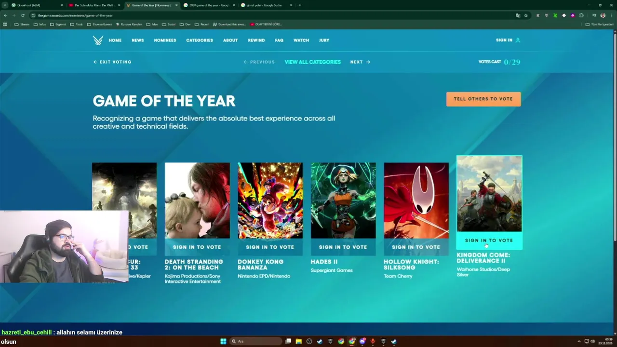Bookmark this page with the star icon
617x347 pixels.
click(x=526, y=15)
